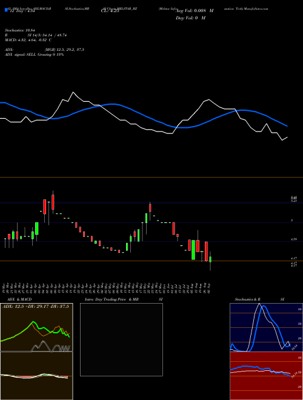Click the blue Stochastics chart panel

(266, 327)
